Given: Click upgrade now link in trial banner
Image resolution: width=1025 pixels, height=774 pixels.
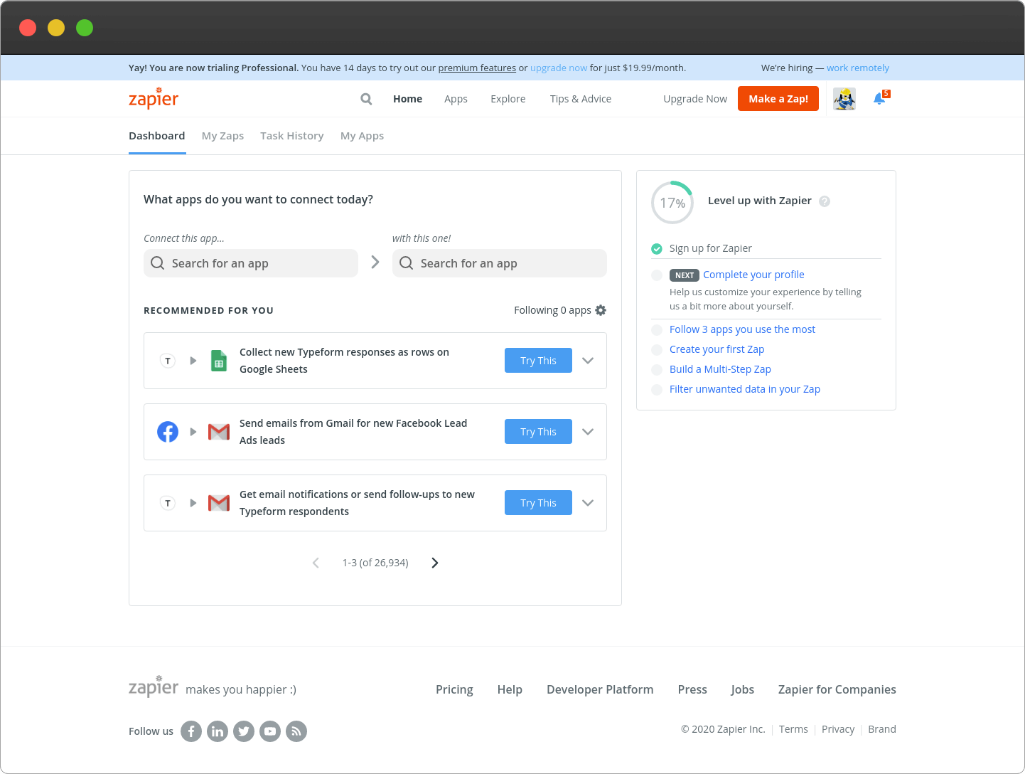Looking at the screenshot, I should (x=559, y=68).
